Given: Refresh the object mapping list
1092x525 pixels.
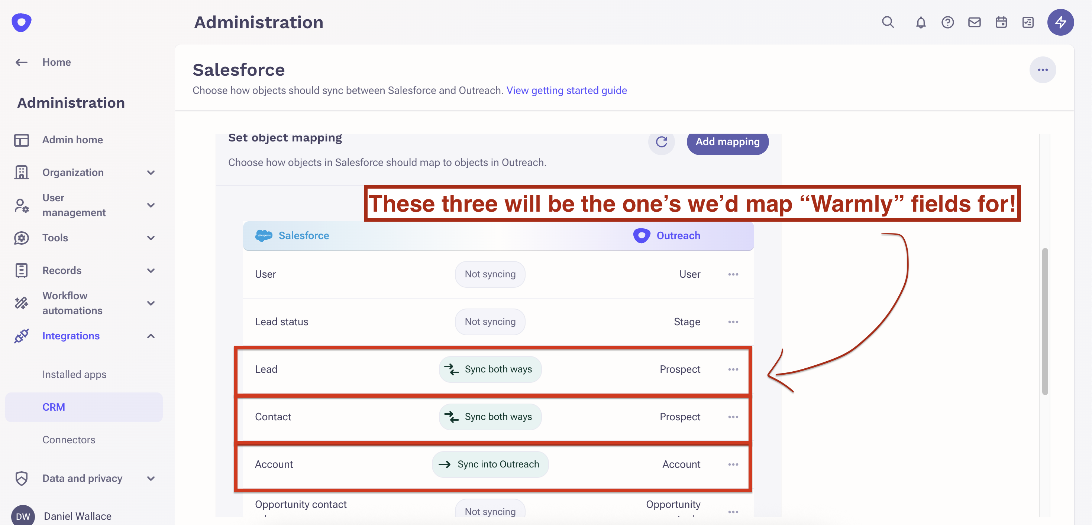Looking at the screenshot, I should click(661, 142).
